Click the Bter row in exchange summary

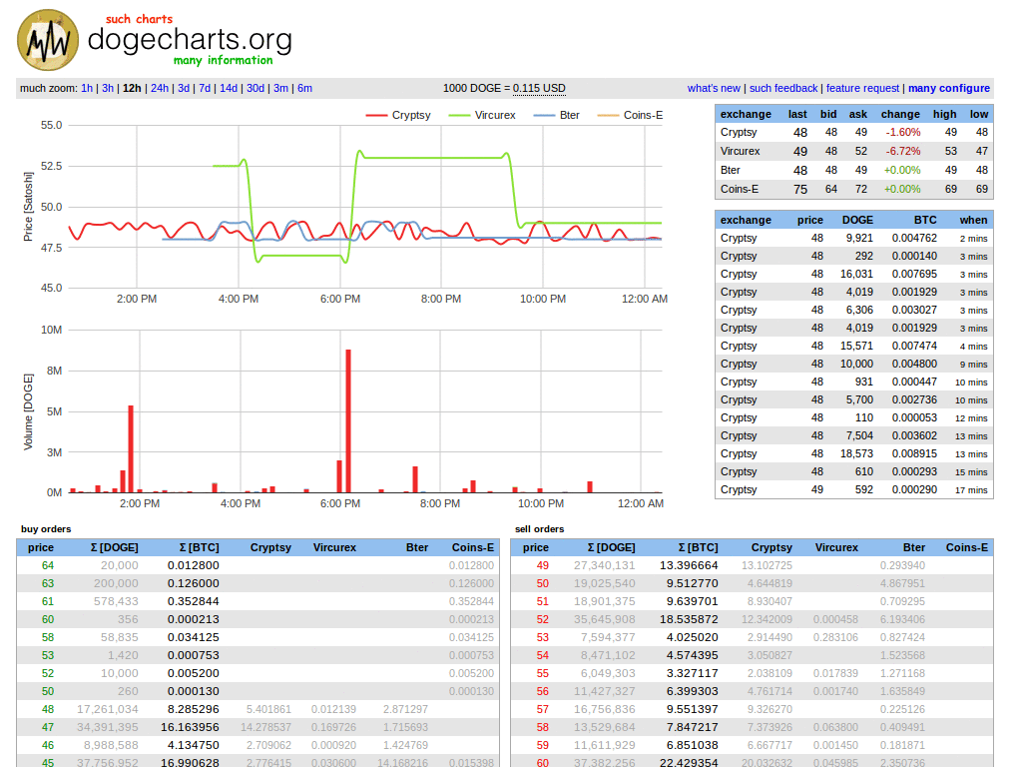click(854, 170)
